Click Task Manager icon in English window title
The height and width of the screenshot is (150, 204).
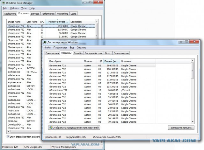4,3
